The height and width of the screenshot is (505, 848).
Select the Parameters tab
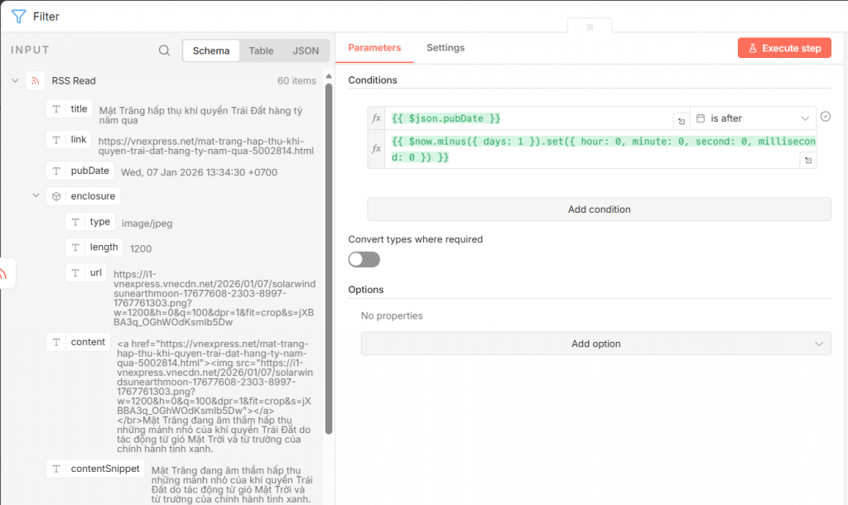tap(374, 48)
